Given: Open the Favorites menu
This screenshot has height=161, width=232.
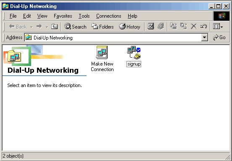Looking at the screenshot, I should [63, 16].
